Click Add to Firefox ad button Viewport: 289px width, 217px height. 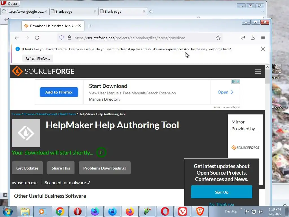59,92
